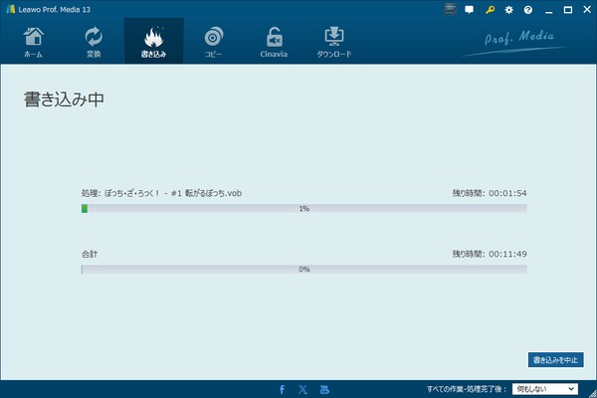Screen dimensions: 597x398
Task: Switch to the コピー copy tab
Action: pyautogui.click(x=213, y=41)
